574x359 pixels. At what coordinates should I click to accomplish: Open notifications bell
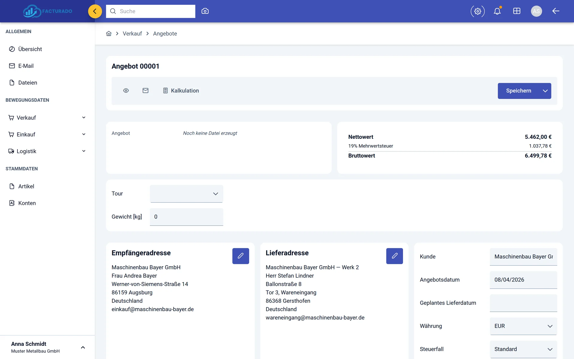[497, 11]
